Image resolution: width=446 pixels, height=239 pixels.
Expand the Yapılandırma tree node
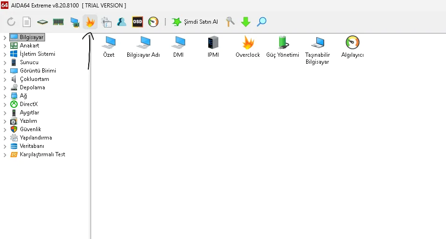[5, 138]
